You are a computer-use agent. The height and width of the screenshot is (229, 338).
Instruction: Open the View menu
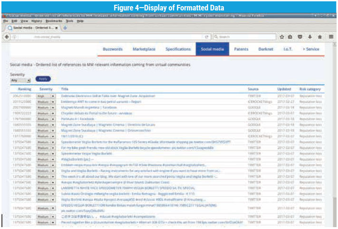coord(24,21)
